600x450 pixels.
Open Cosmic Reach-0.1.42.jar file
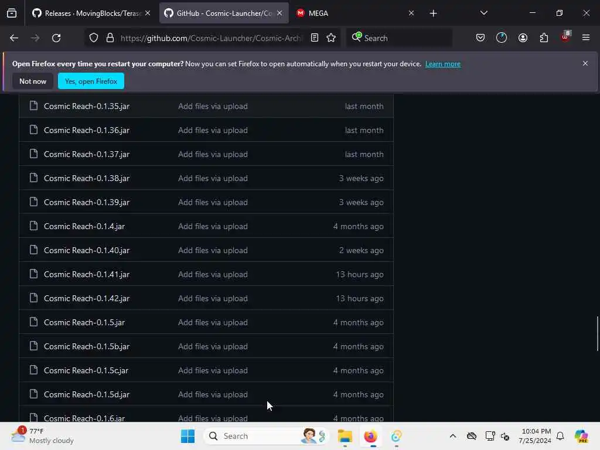tap(87, 298)
